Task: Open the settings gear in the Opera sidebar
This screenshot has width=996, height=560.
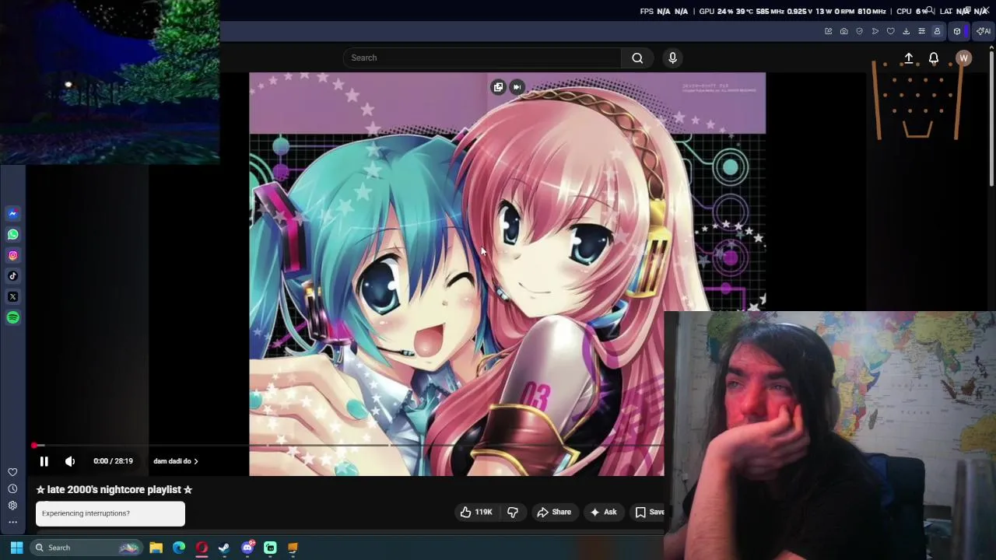Action: 12,506
